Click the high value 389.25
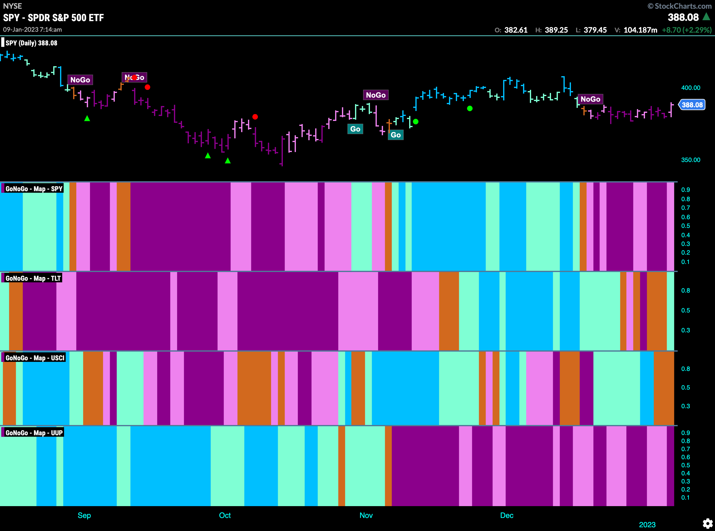 tap(556, 30)
